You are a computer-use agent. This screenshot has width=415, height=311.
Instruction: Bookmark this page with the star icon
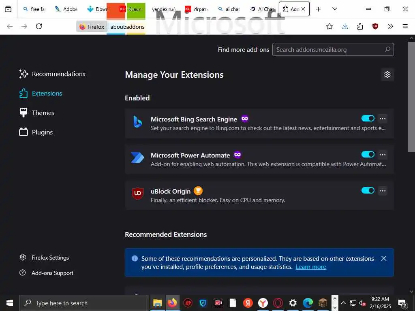tap(329, 26)
